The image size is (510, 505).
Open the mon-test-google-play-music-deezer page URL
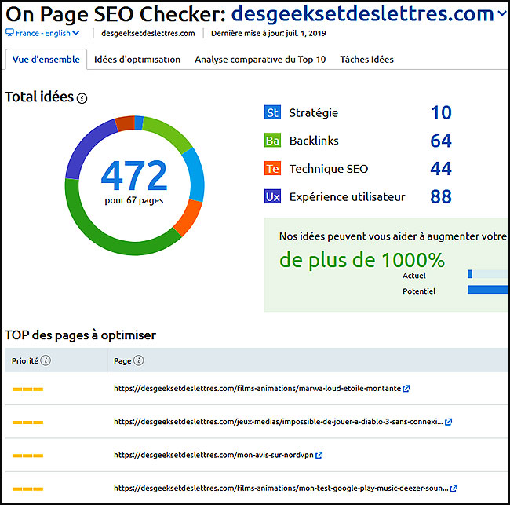[281, 488]
